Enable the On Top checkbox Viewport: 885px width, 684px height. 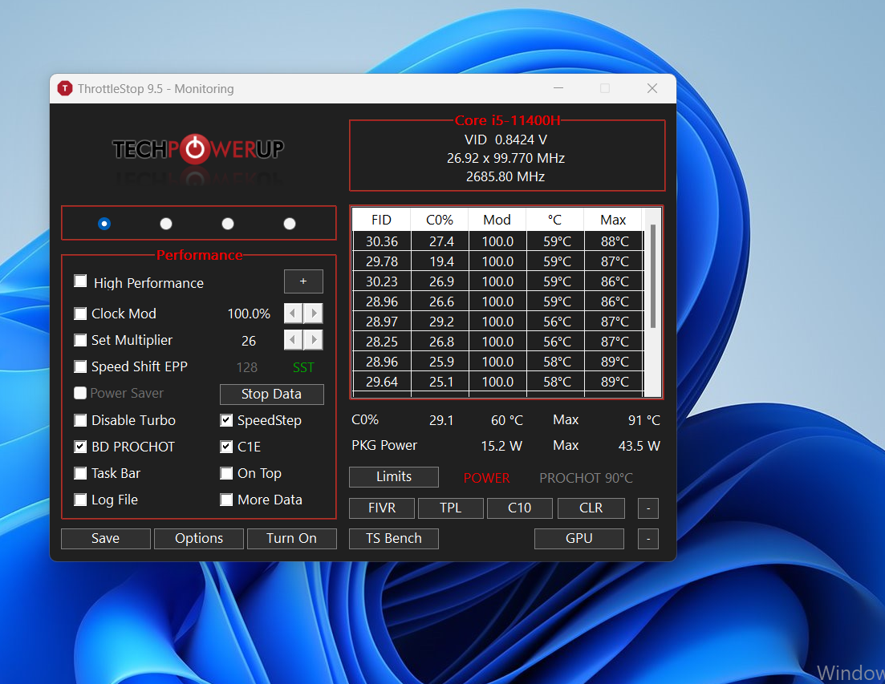point(226,473)
